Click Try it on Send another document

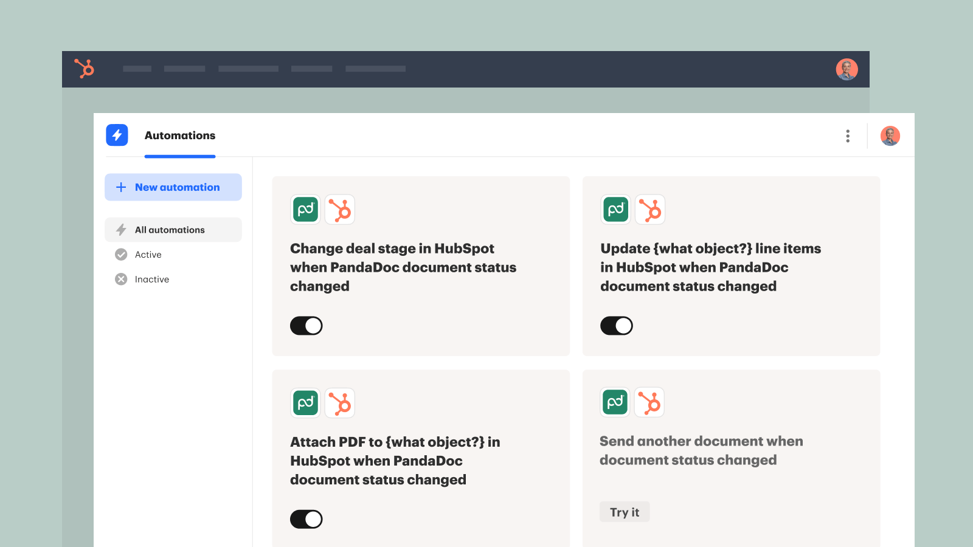point(625,512)
